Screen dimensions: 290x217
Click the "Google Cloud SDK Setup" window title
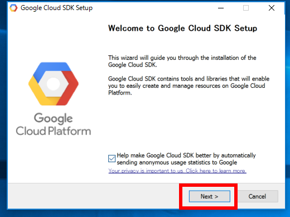56,8
